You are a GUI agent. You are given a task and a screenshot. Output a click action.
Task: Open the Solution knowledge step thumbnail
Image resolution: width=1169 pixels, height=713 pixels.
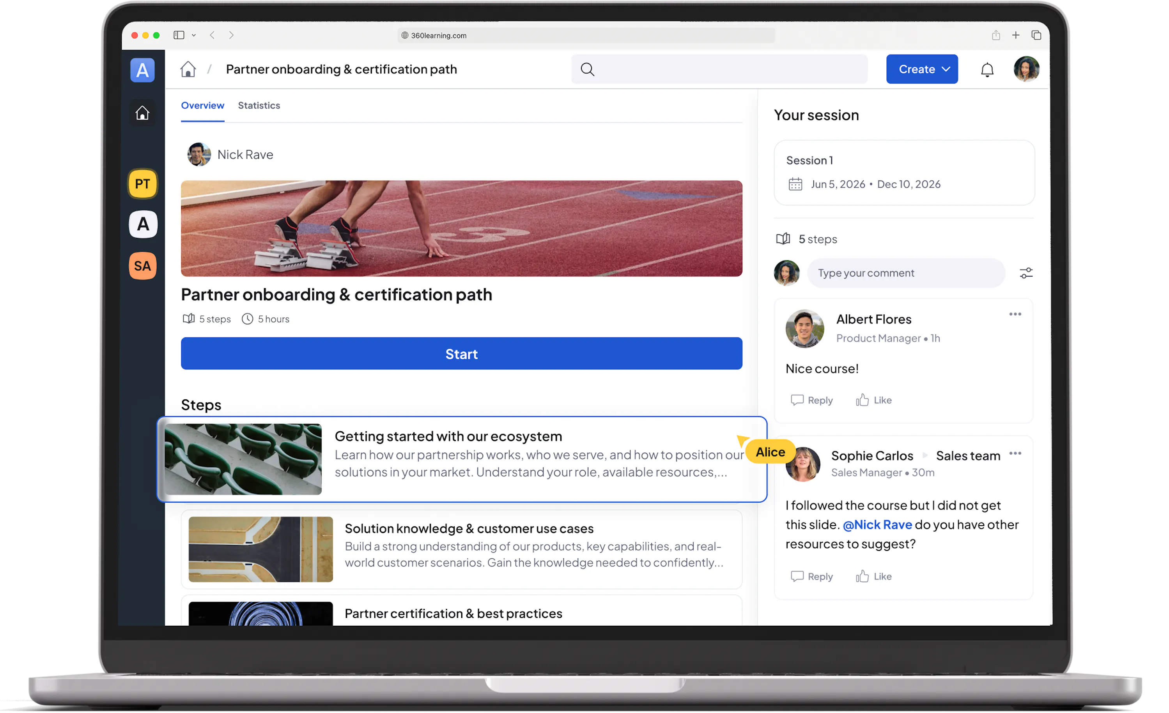click(x=260, y=549)
